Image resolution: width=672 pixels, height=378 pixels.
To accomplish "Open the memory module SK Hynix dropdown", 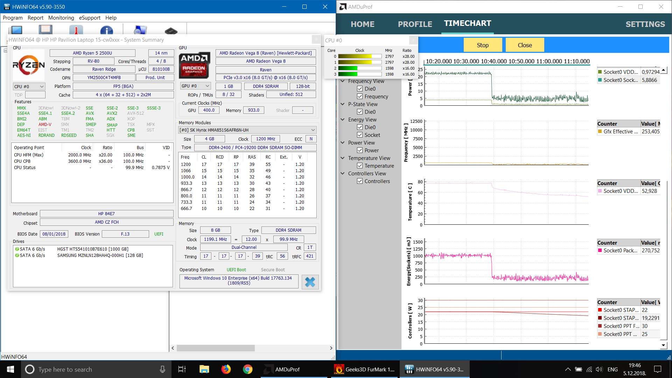I will 247,130.
